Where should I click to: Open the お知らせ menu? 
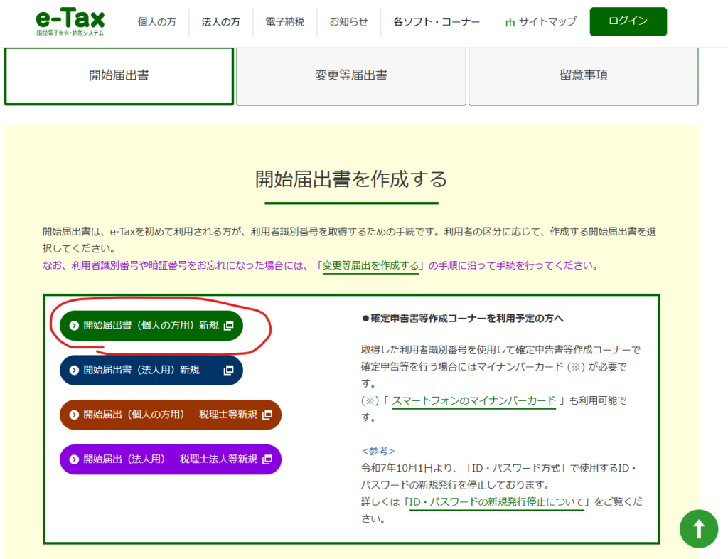tap(348, 22)
